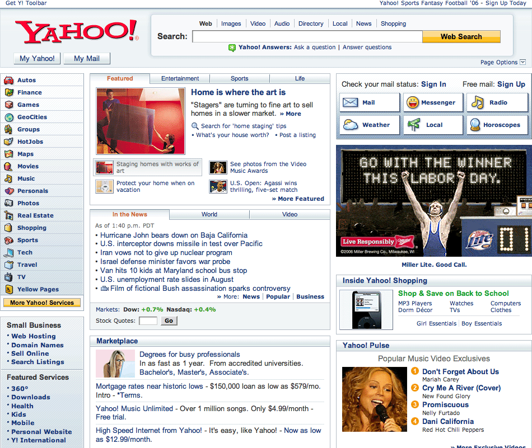Open Web Hosting under Small Business
532x448 pixels.
(x=34, y=336)
